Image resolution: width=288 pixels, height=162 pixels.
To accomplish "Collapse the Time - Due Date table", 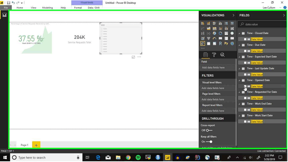I will tap(239, 45).
